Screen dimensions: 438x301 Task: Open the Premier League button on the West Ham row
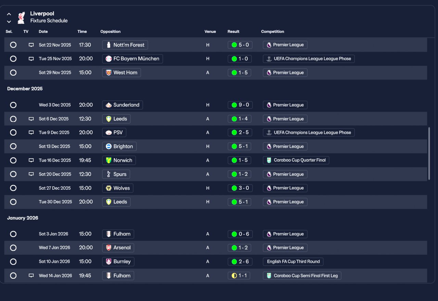tap(285, 73)
